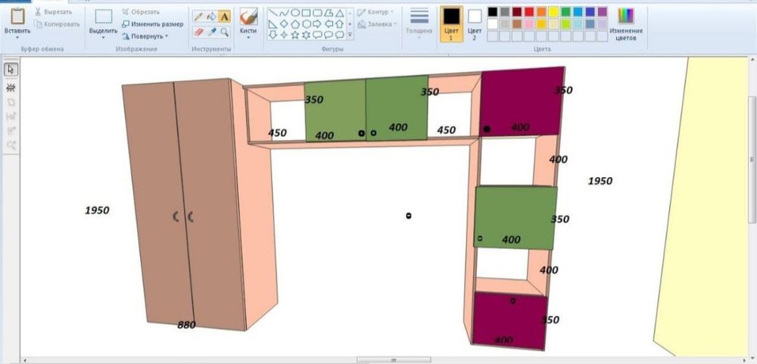The height and width of the screenshot is (364, 757).
Task: Click the Paste clipboard icon
Action: pos(17,15)
